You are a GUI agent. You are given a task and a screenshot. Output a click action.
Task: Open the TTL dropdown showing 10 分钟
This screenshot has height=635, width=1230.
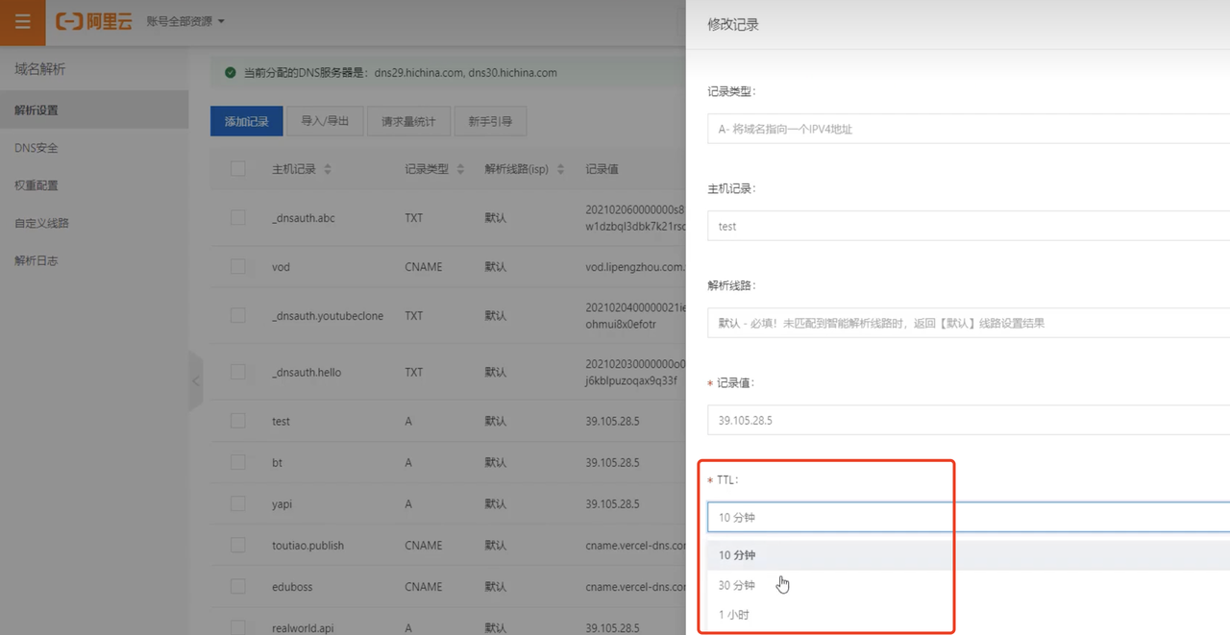(x=969, y=517)
